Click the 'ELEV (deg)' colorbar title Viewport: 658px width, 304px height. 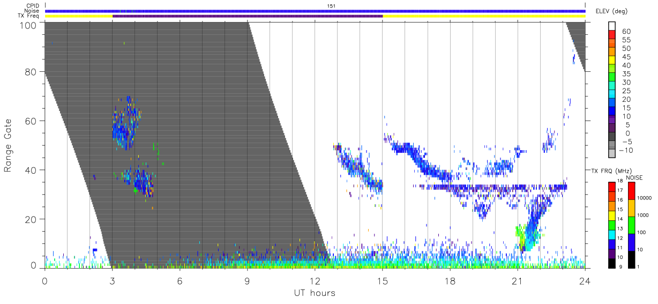[612, 11]
